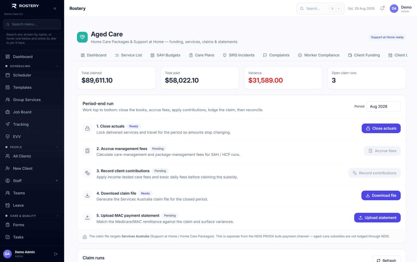
Task: Click the Download file button
Action: coord(381,195)
